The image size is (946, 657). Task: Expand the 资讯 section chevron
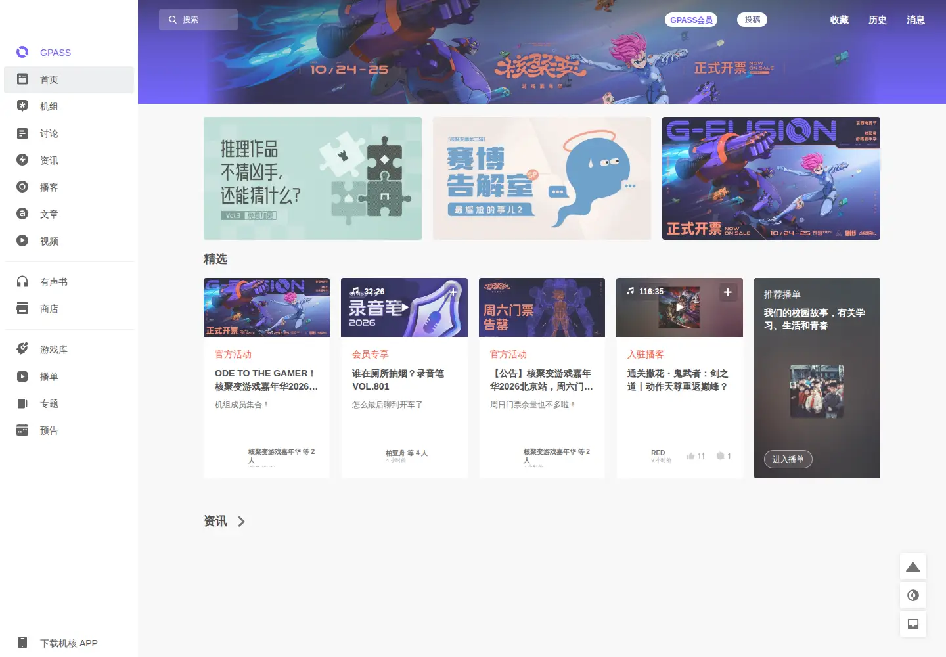241,522
